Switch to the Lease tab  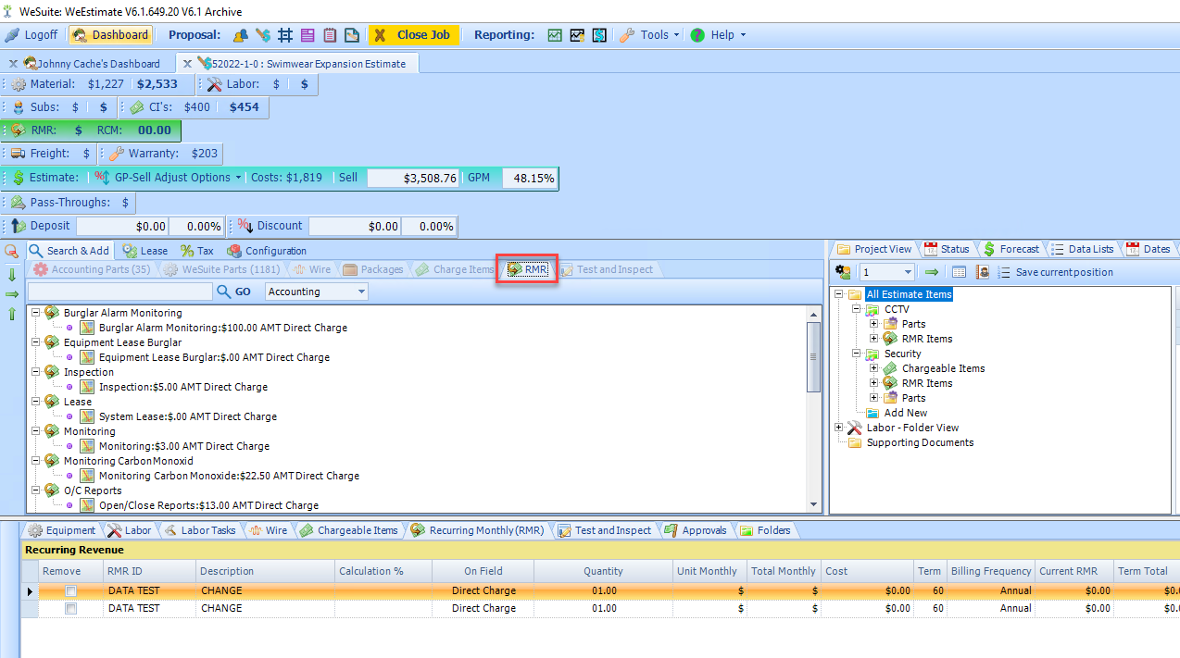point(144,251)
